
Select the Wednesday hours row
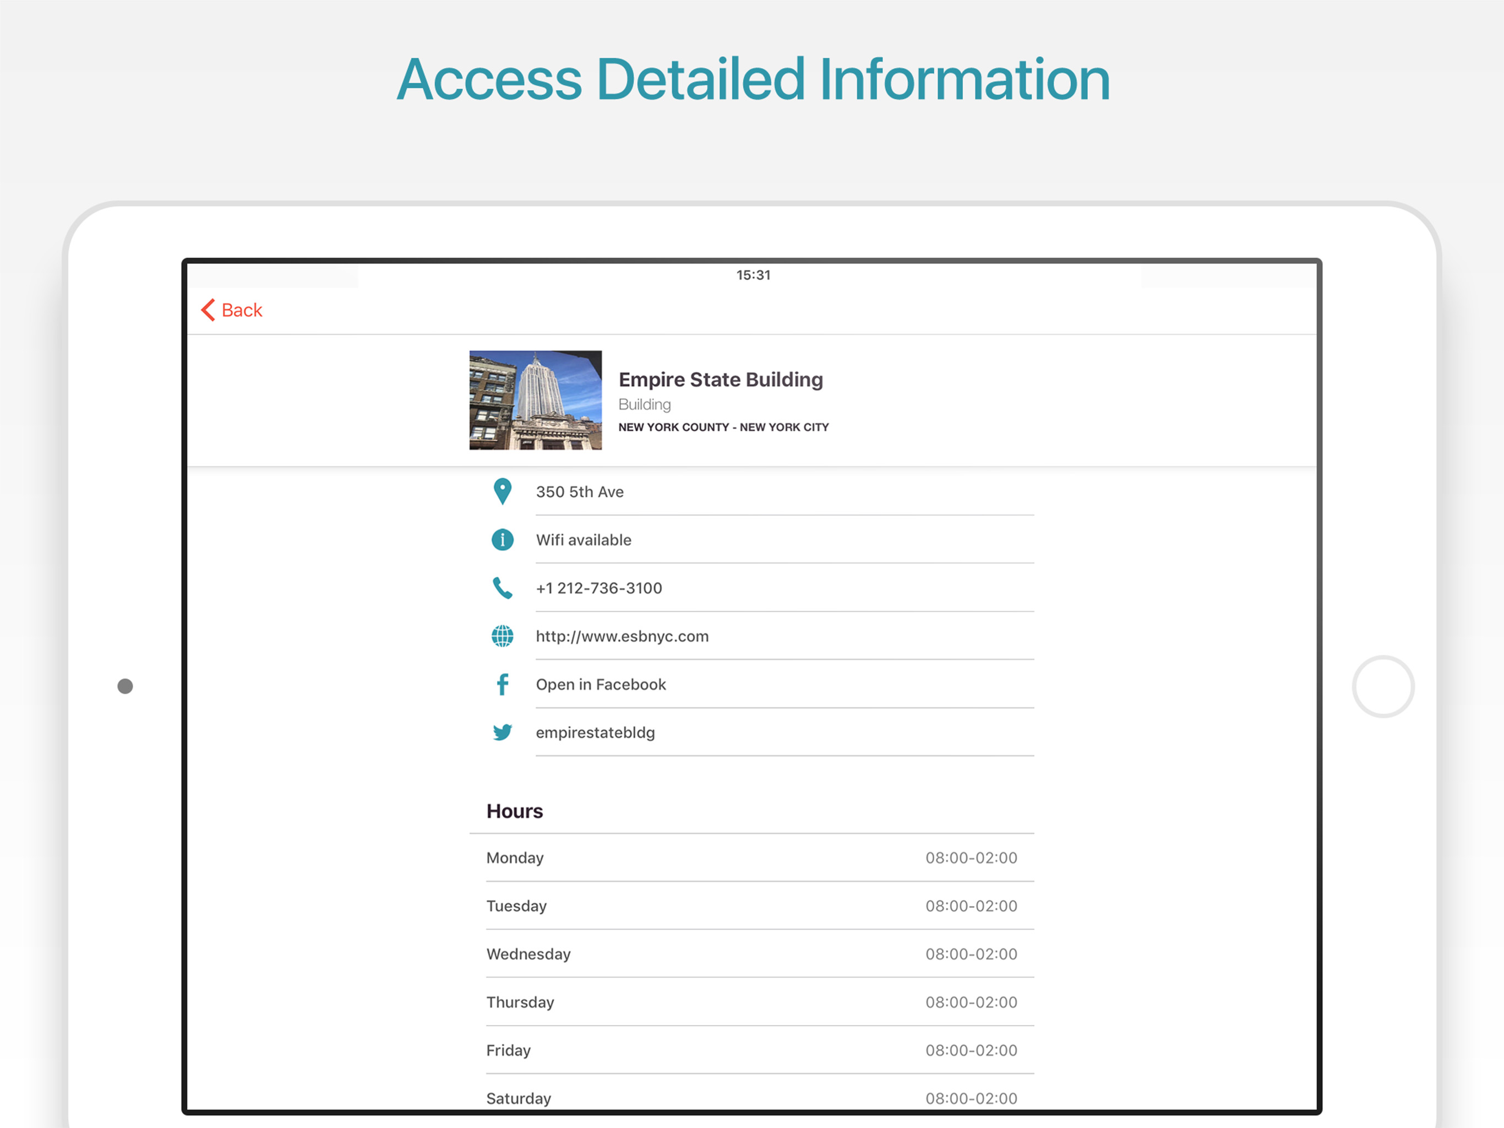[751, 954]
